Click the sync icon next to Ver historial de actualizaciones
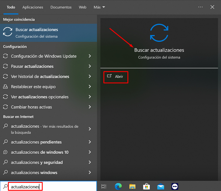 tap(5, 76)
